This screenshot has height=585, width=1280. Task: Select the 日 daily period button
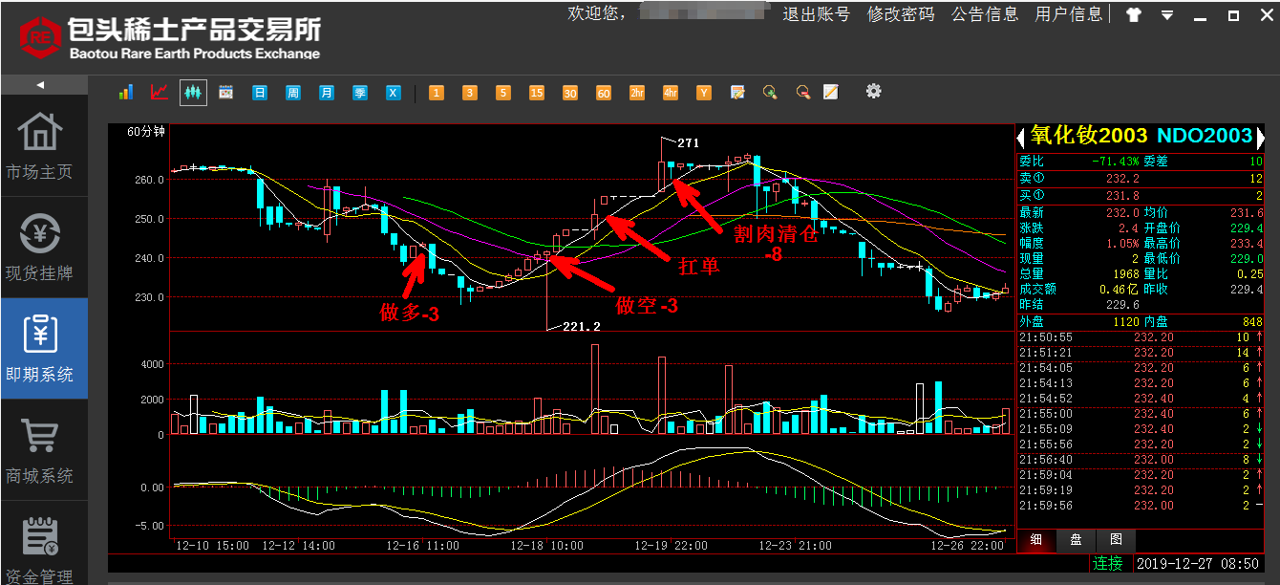[x=260, y=93]
